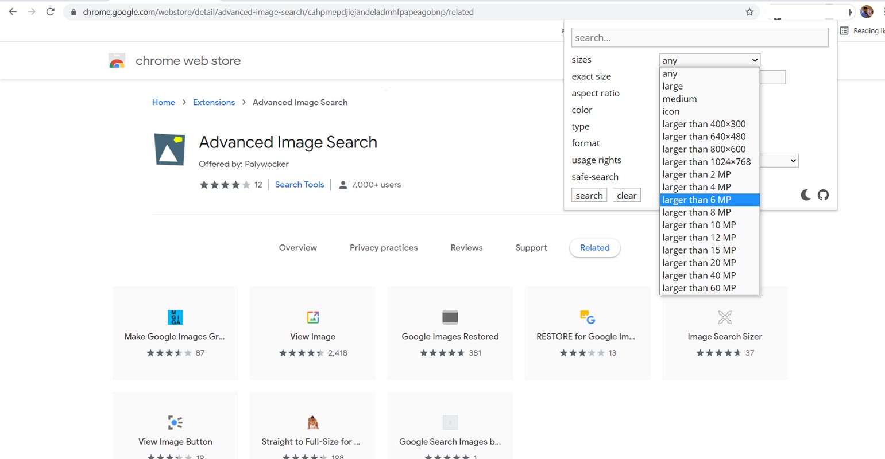
Task: Open the Make Google Images Great extension card
Action: point(175,333)
